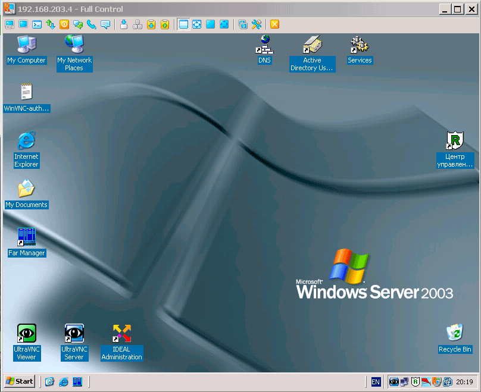This screenshot has height=392, width=481.
Task: Start Voice Chat via phone icon
Action: point(92,24)
